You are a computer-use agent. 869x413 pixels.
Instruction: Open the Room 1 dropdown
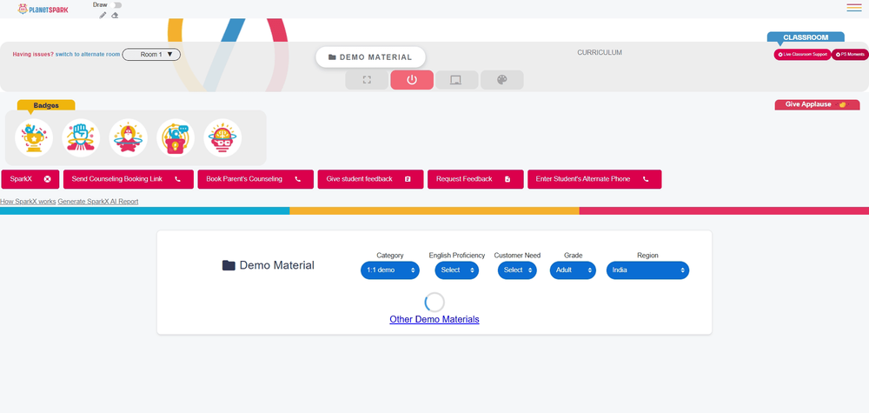[x=151, y=54]
